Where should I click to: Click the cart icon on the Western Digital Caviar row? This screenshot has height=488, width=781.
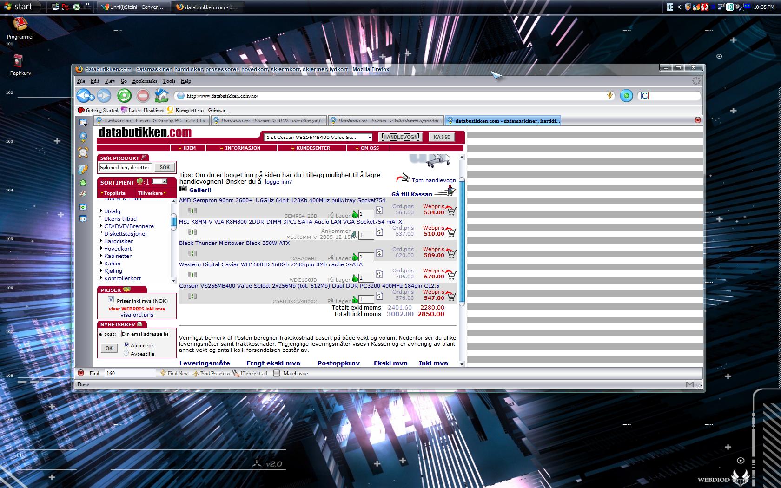451,275
